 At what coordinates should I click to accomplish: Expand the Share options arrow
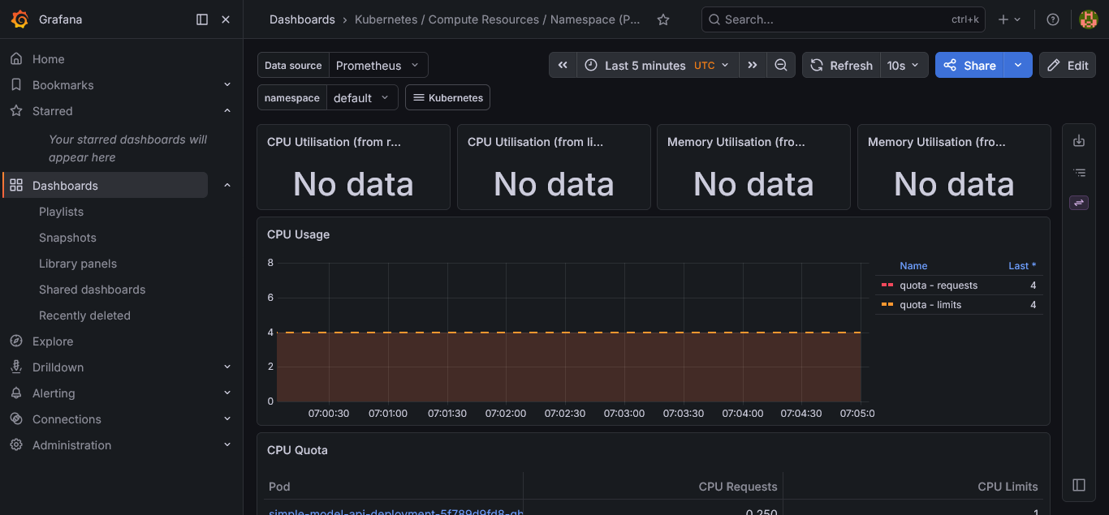pos(1018,66)
